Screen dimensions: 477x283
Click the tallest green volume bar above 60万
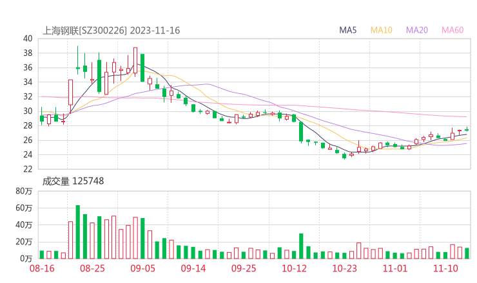coord(78,232)
